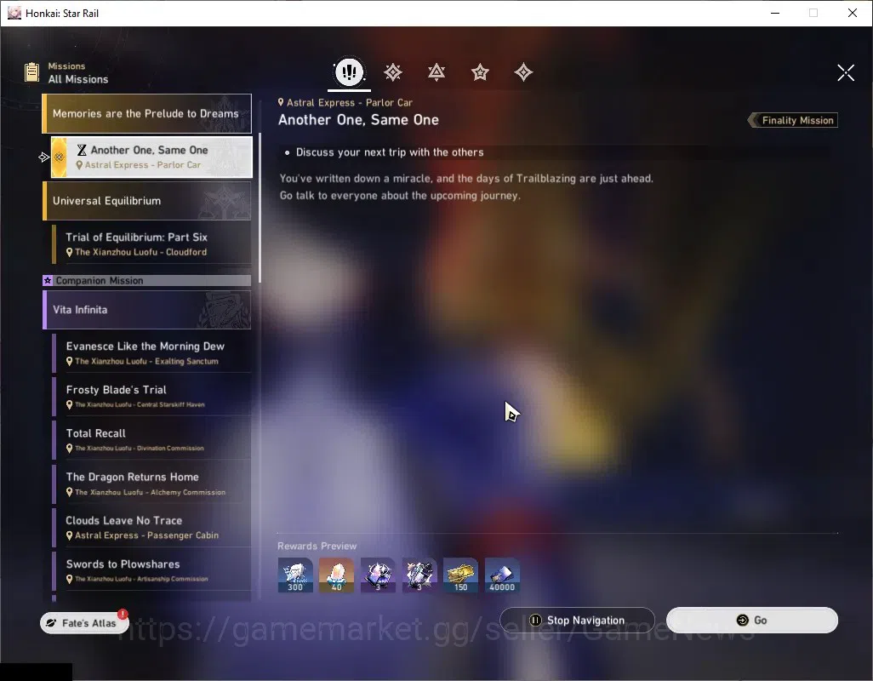Image resolution: width=873 pixels, height=681 pixels.
Task: Close the missions panel with X icon
Action: tap(846, 72)
